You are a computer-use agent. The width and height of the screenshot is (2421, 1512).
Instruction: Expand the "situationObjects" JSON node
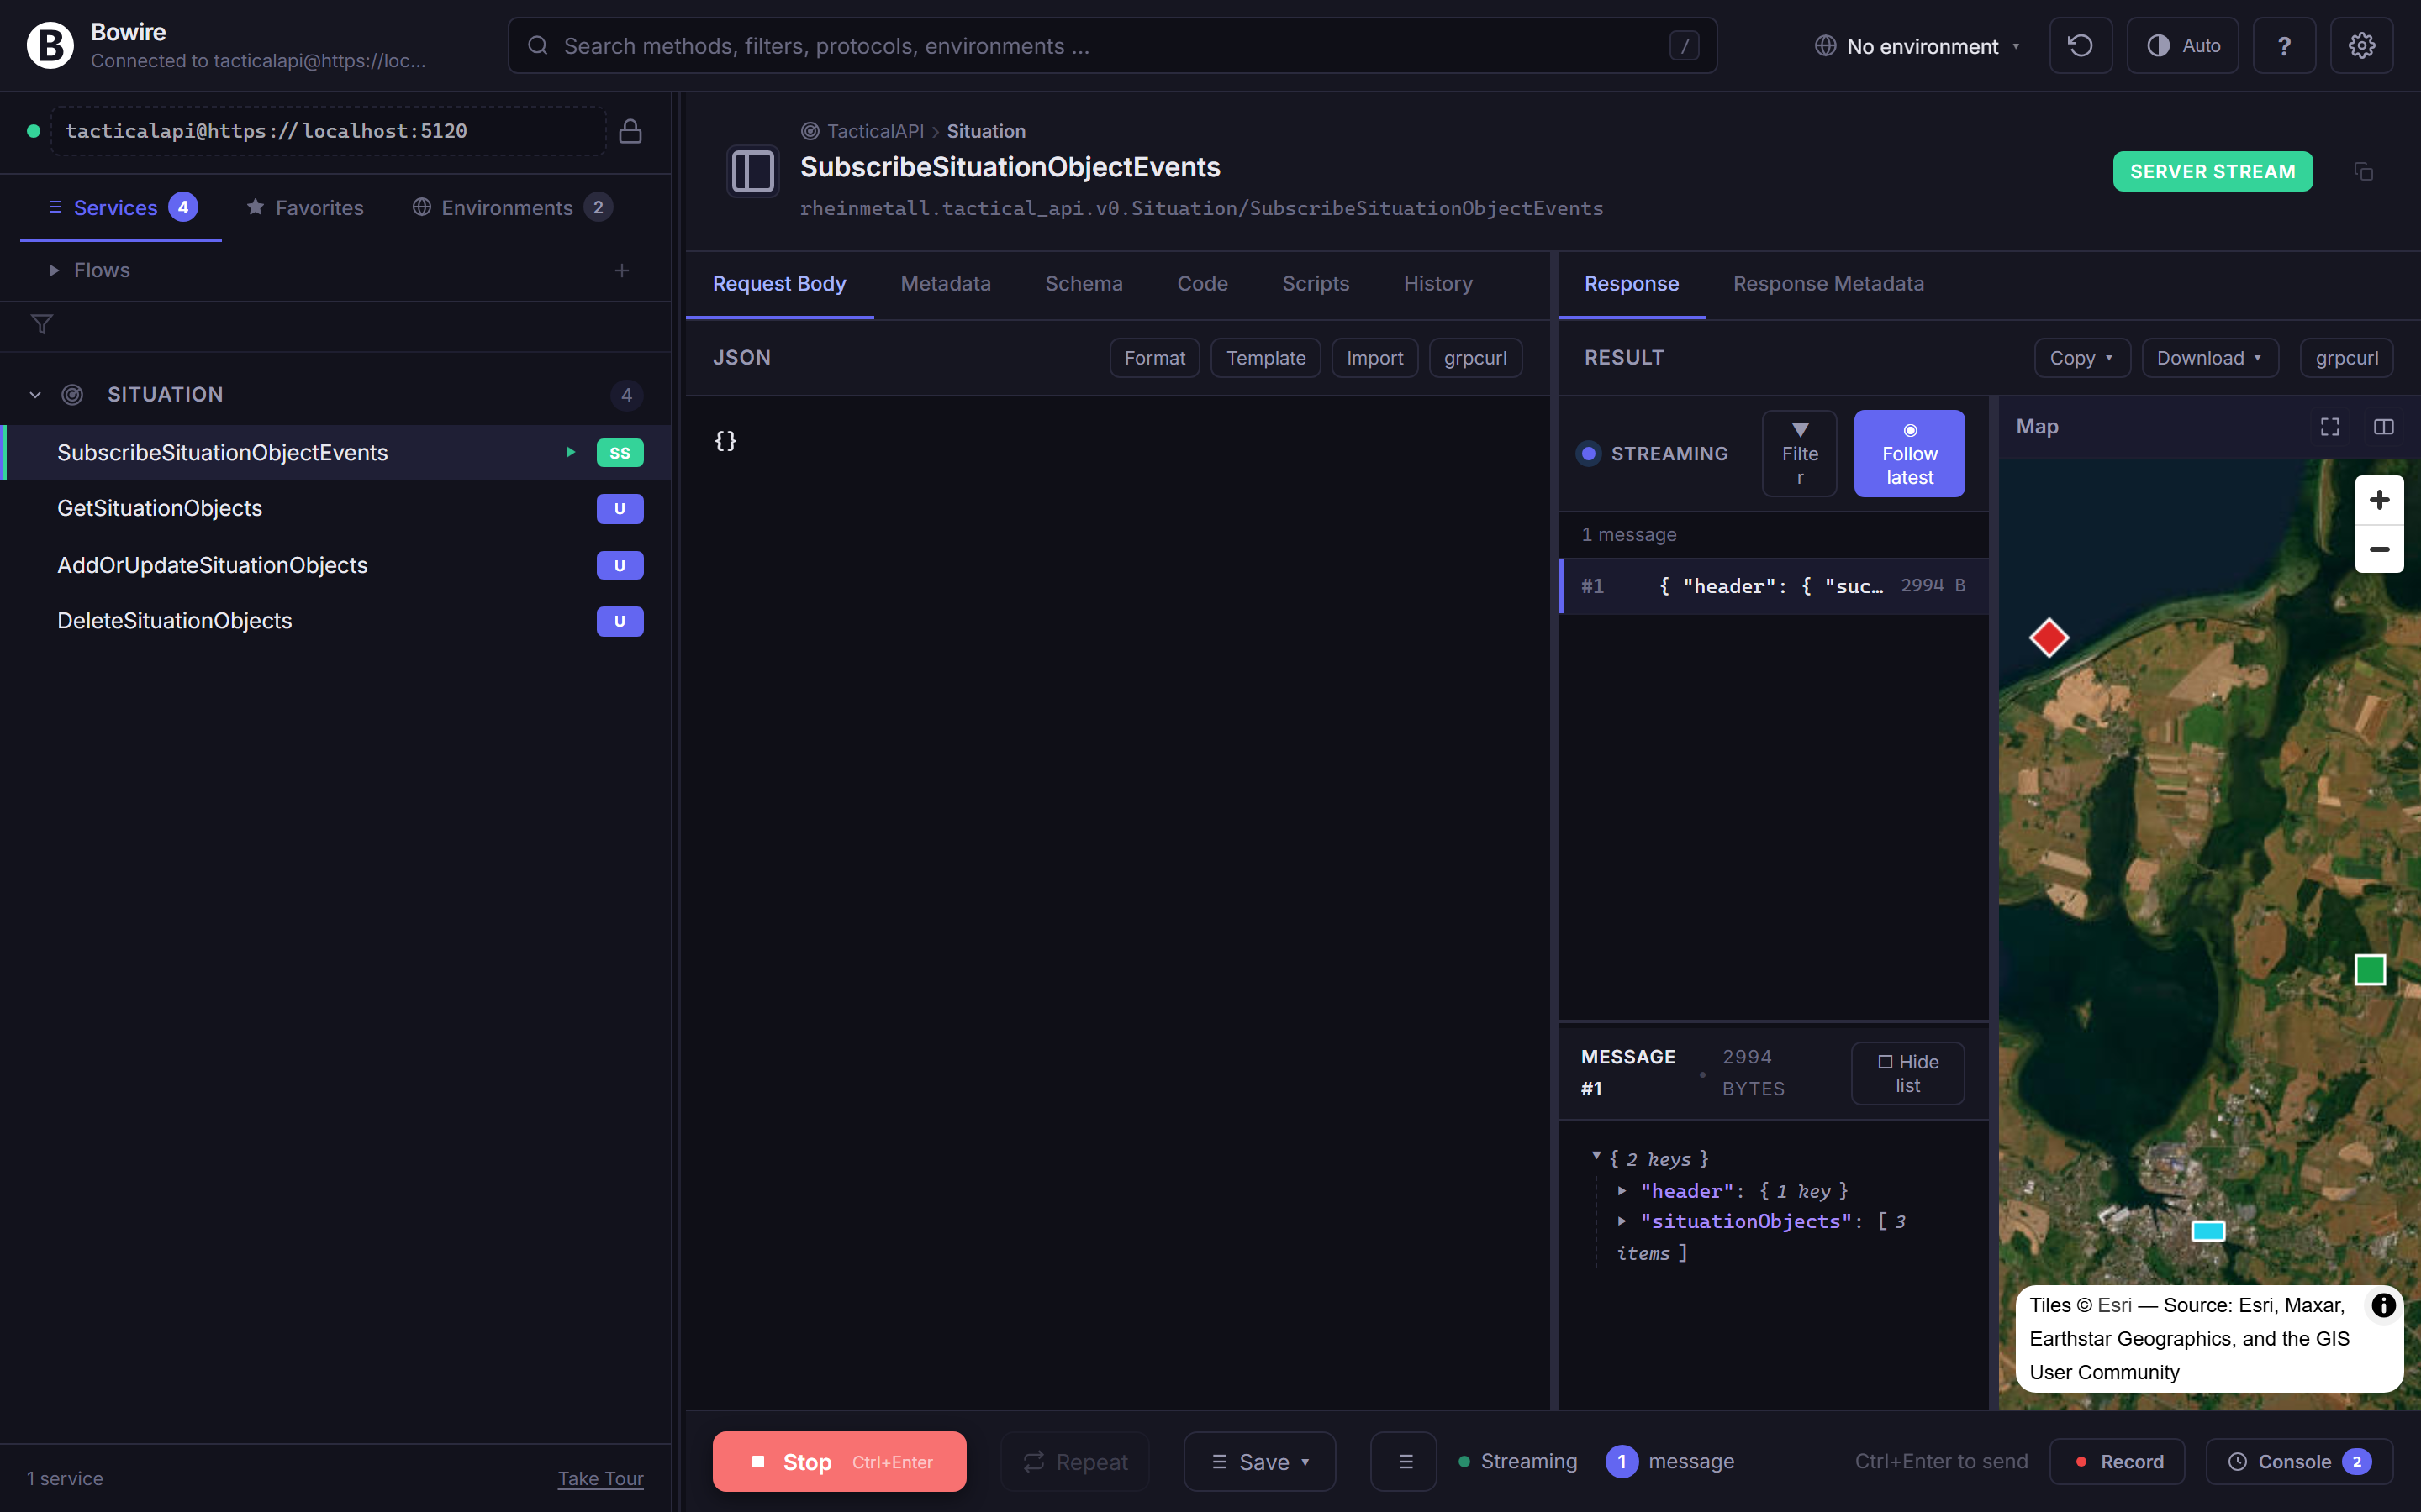click(x=1622, y=1221)
